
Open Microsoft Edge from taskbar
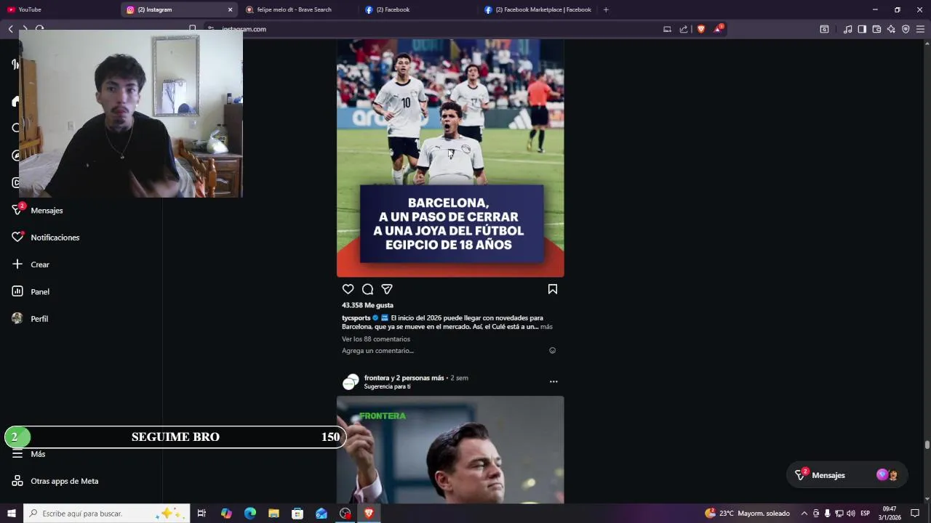[250, 514]
